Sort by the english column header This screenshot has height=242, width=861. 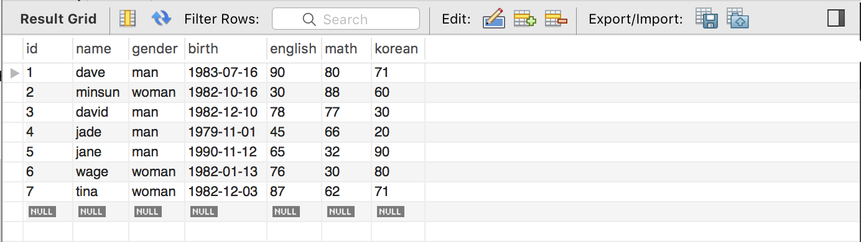pos(294,48)
